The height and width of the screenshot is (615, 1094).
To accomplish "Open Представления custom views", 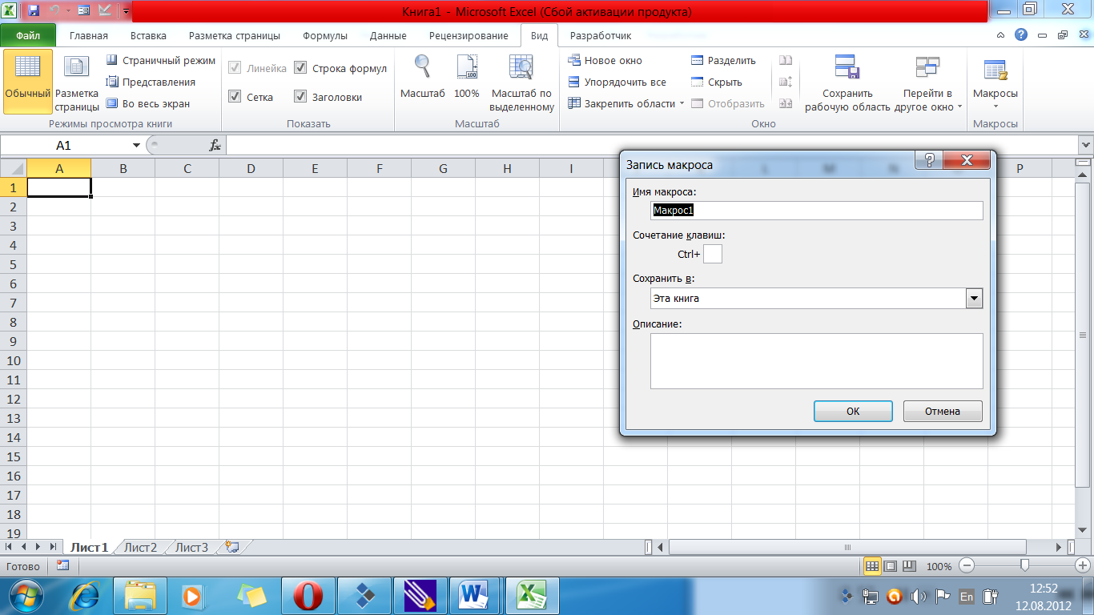I will pyautogui.click(x=151, y=82).
